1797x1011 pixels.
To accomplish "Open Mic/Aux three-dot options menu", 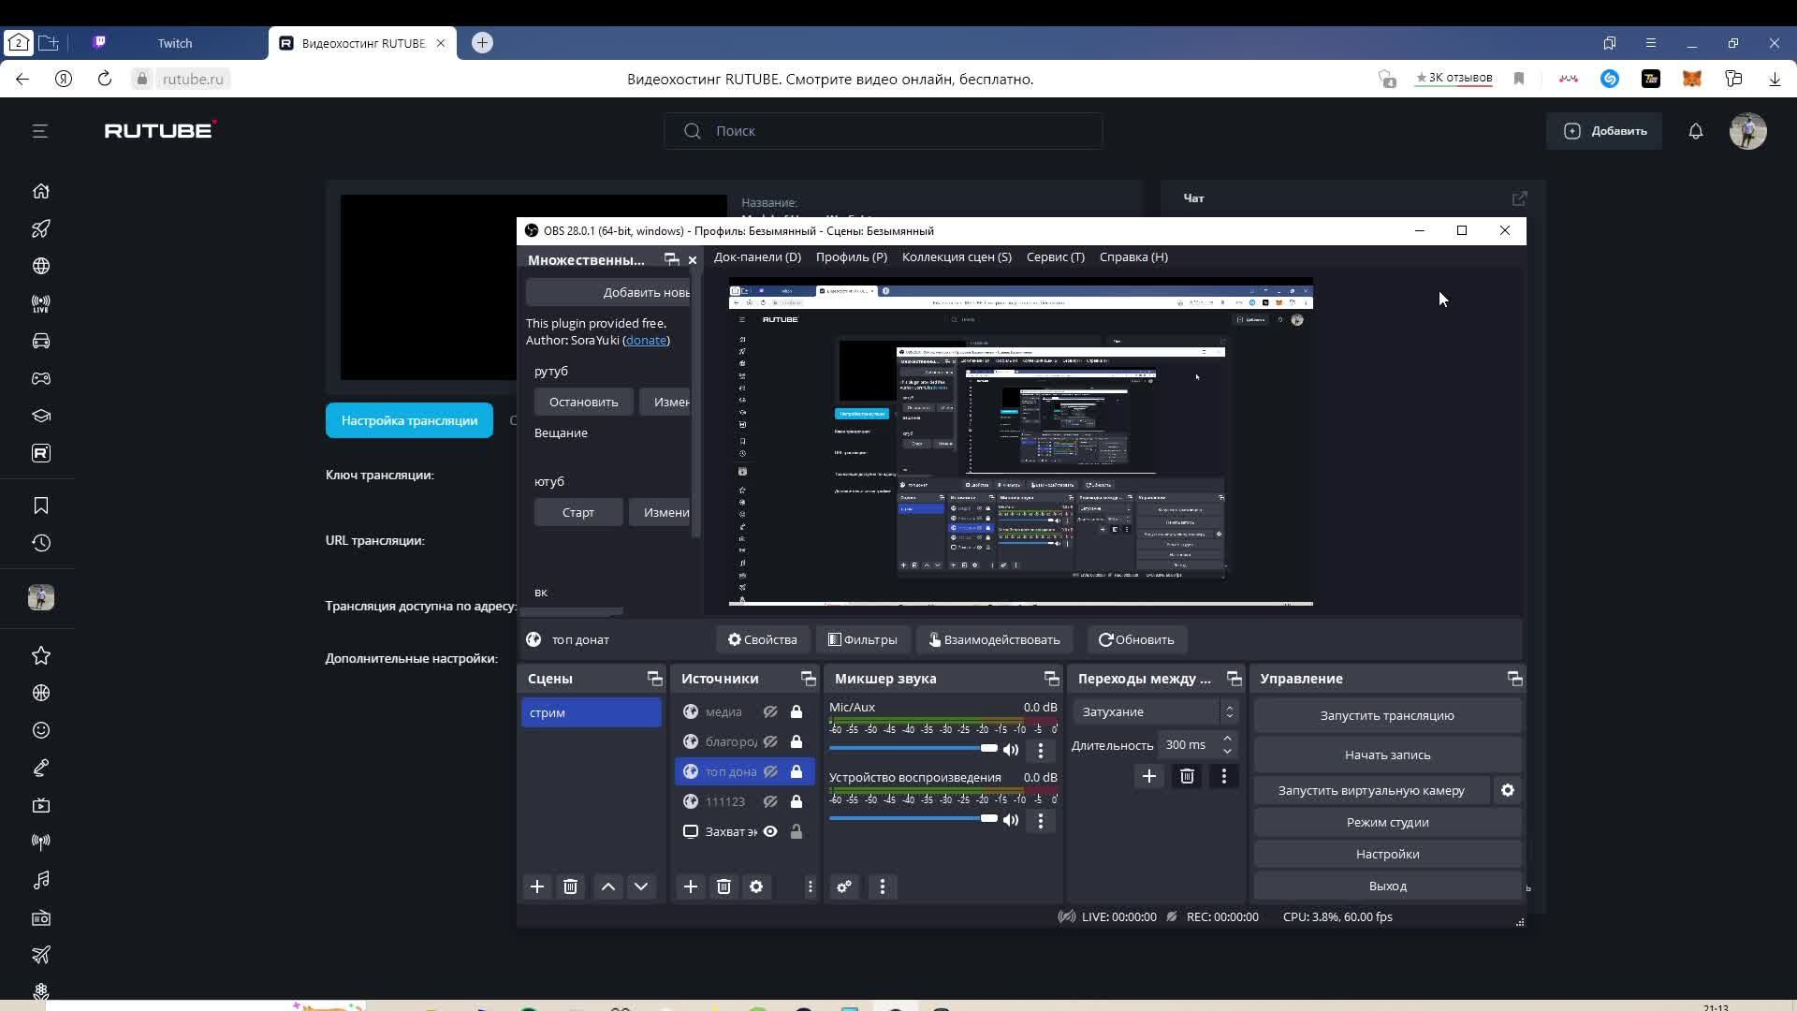I will click(1040, 750).
